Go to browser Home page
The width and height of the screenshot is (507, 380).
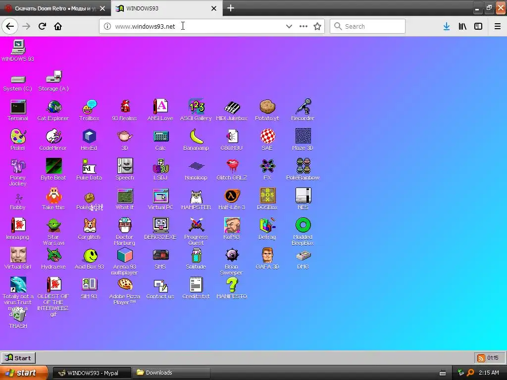click(58, 27)
